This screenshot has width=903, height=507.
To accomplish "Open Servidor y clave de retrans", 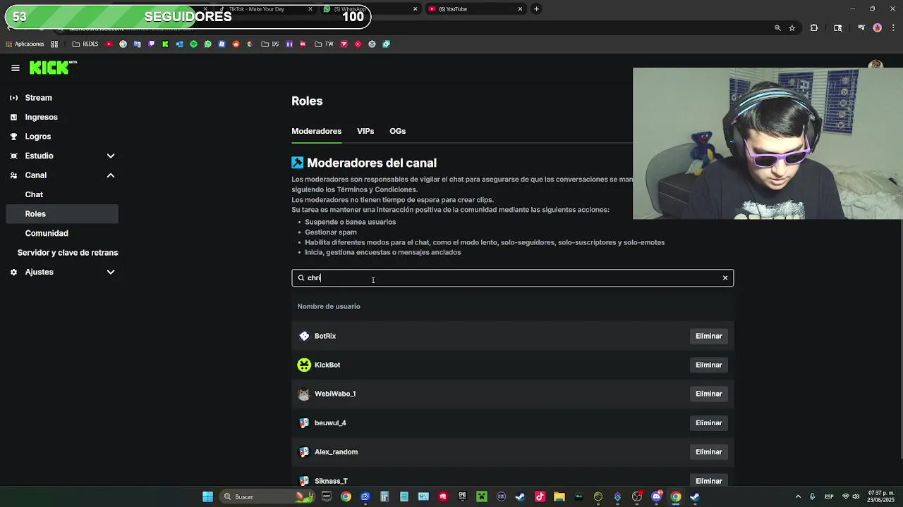I will click(68, 253).
